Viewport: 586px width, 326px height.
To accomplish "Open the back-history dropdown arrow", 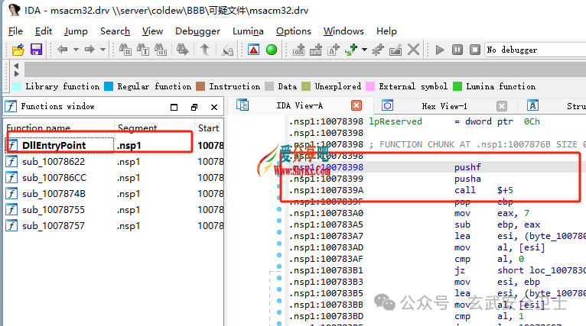I will tap(76, 50).
